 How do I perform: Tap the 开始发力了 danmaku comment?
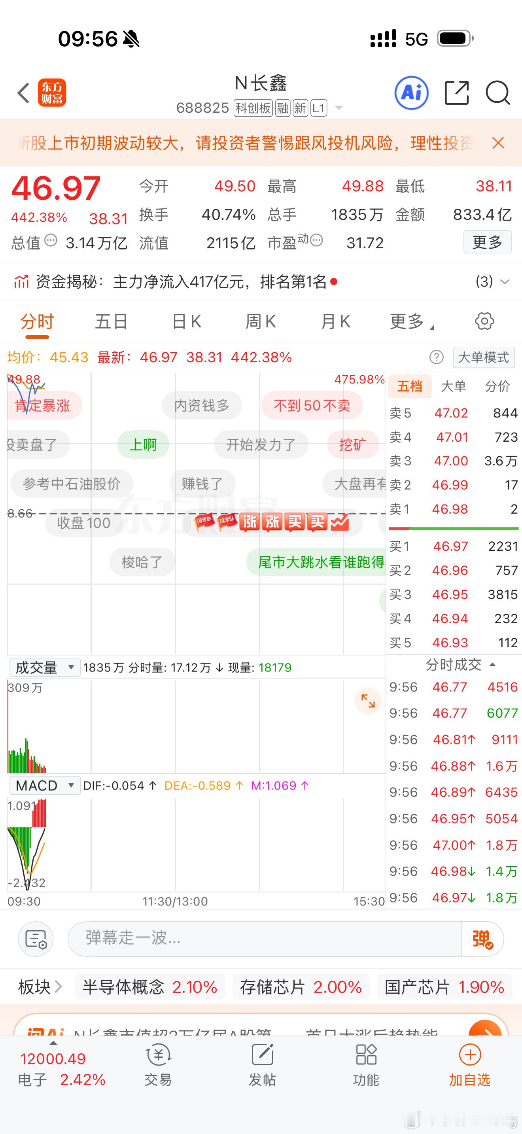point(261,444)
